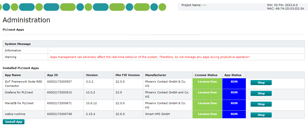Viewport: 308px width, 126px height.
Task: Click RUN status of webiq-runtime
Action: point(234,114)
